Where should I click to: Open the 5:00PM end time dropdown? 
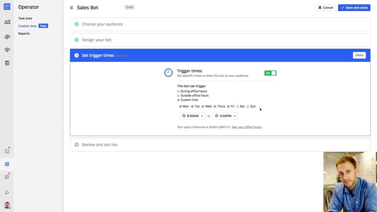coord(225,116)
